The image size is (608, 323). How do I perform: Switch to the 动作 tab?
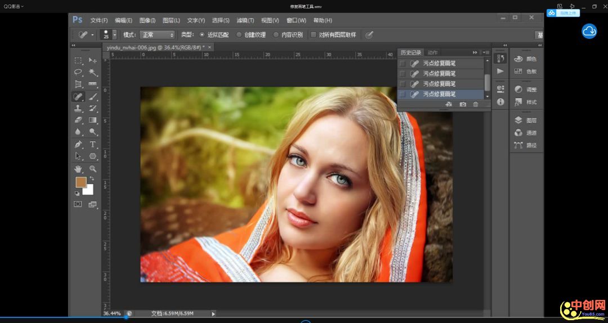(x=432, y=52)
